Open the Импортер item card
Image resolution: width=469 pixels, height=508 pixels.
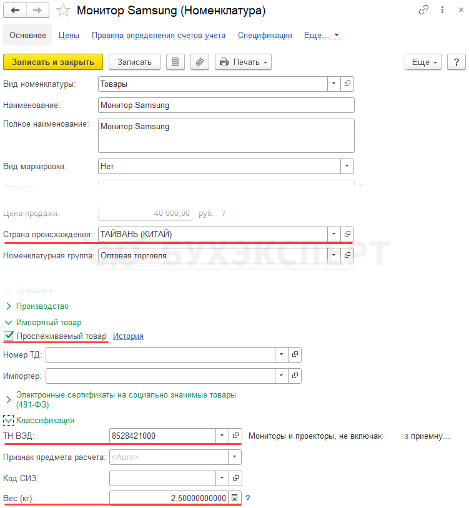[295, 376]
